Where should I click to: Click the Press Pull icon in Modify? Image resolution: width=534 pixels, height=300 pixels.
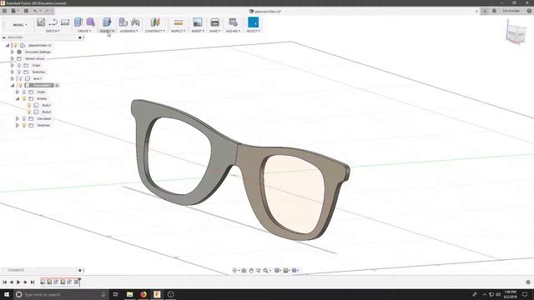click(x=107, y=22)
